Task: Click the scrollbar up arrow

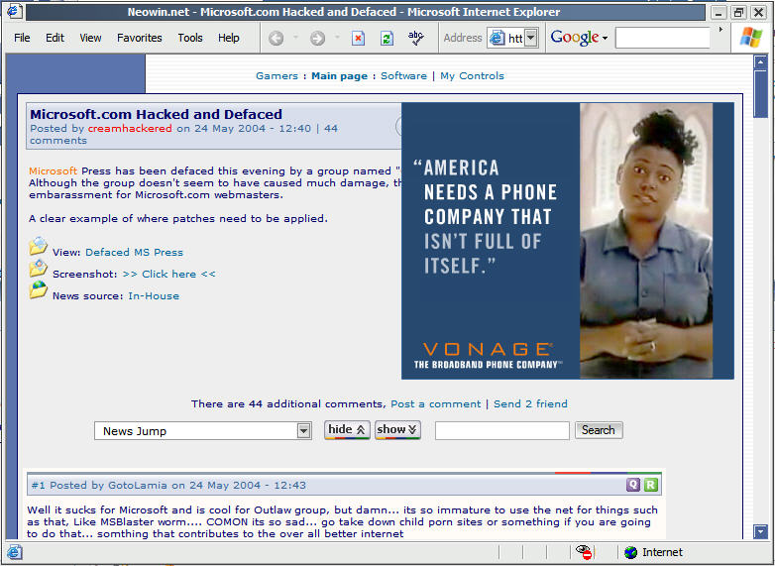Action: coord(760,62)
